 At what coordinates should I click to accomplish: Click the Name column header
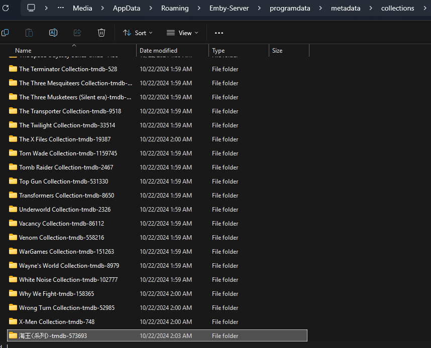(23, 51)
